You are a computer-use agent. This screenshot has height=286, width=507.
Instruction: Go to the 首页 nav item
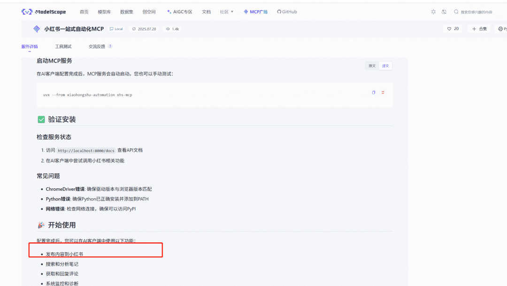coord(84,12)
